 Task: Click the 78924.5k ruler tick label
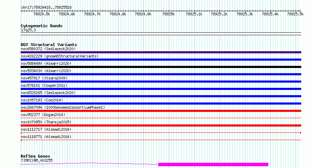pos(42,14)
